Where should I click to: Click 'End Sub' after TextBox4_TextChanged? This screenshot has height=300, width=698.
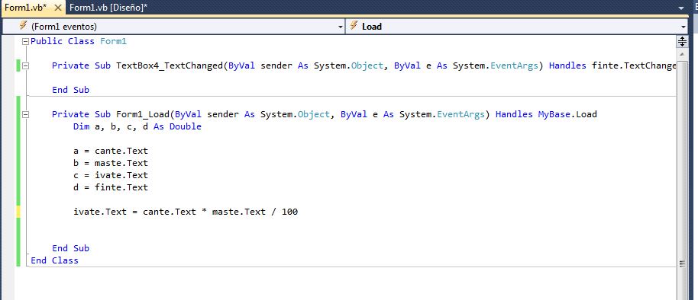(x=70, y=90)
